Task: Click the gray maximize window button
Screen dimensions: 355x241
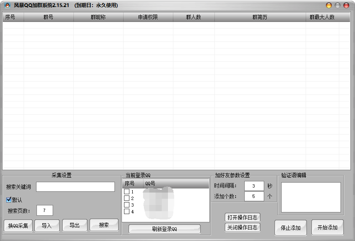Action: [338, 5]
